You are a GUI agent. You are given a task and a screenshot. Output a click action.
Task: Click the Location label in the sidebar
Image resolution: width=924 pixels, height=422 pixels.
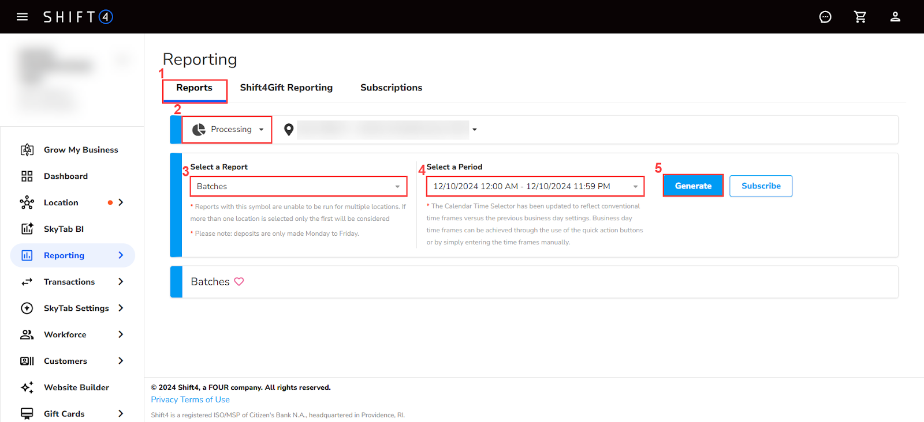[61, 203]
